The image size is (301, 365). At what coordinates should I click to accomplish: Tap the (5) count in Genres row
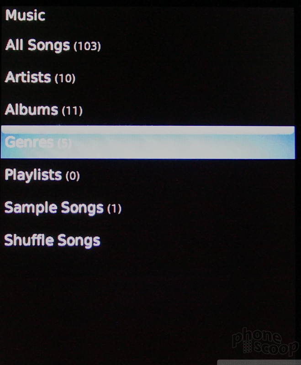64,143
